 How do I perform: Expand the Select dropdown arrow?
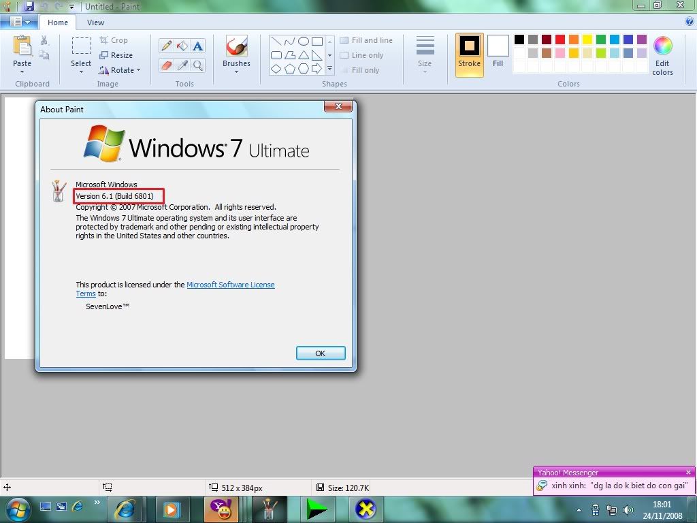(x=82, y=72)
